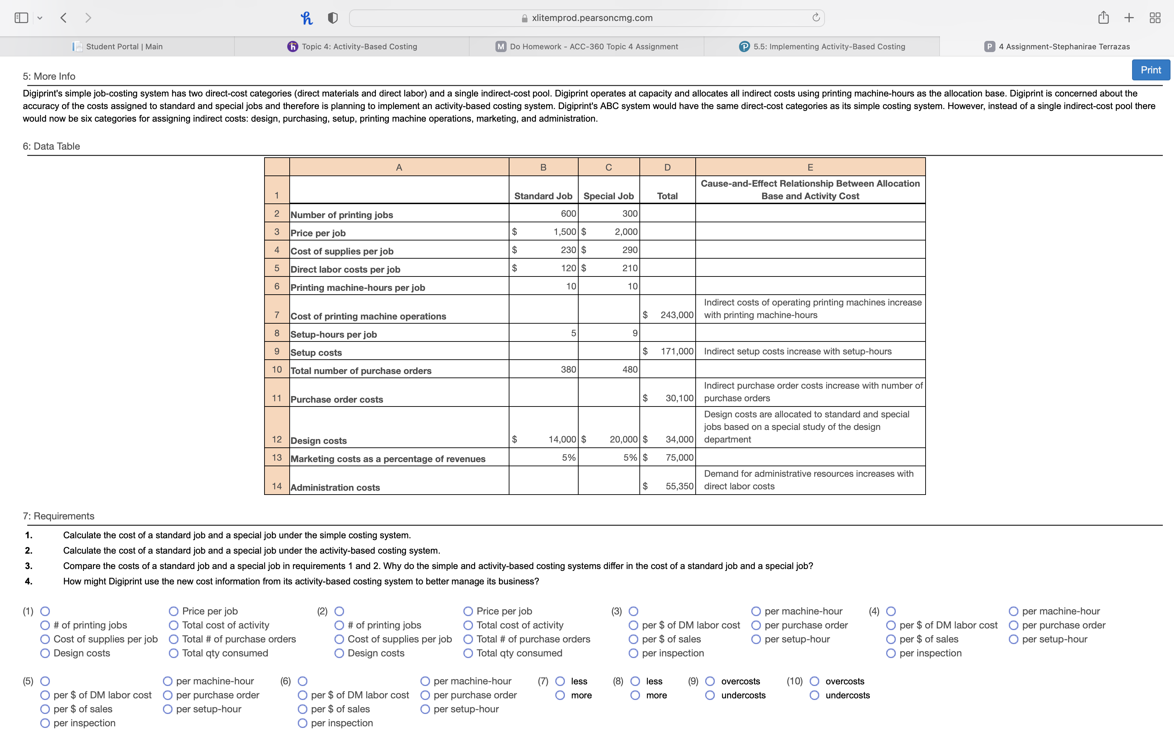The image size is (1174, 734).
Task: Click the Share icon in the toolbar
Action: tap(1103, 18)
